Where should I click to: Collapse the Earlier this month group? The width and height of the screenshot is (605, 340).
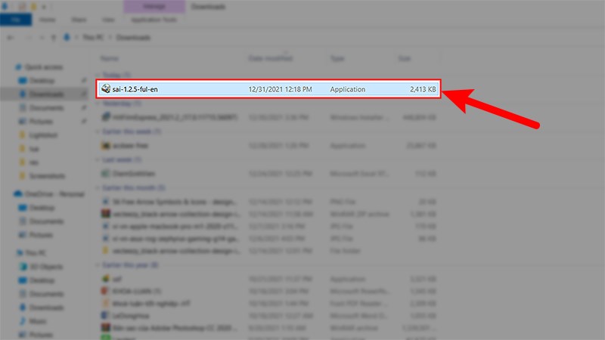(98, 187)
